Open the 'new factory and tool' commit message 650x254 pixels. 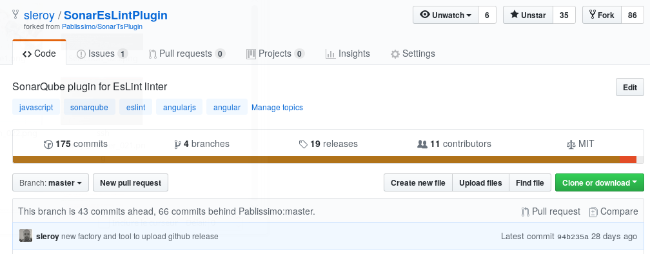[140, 237]
